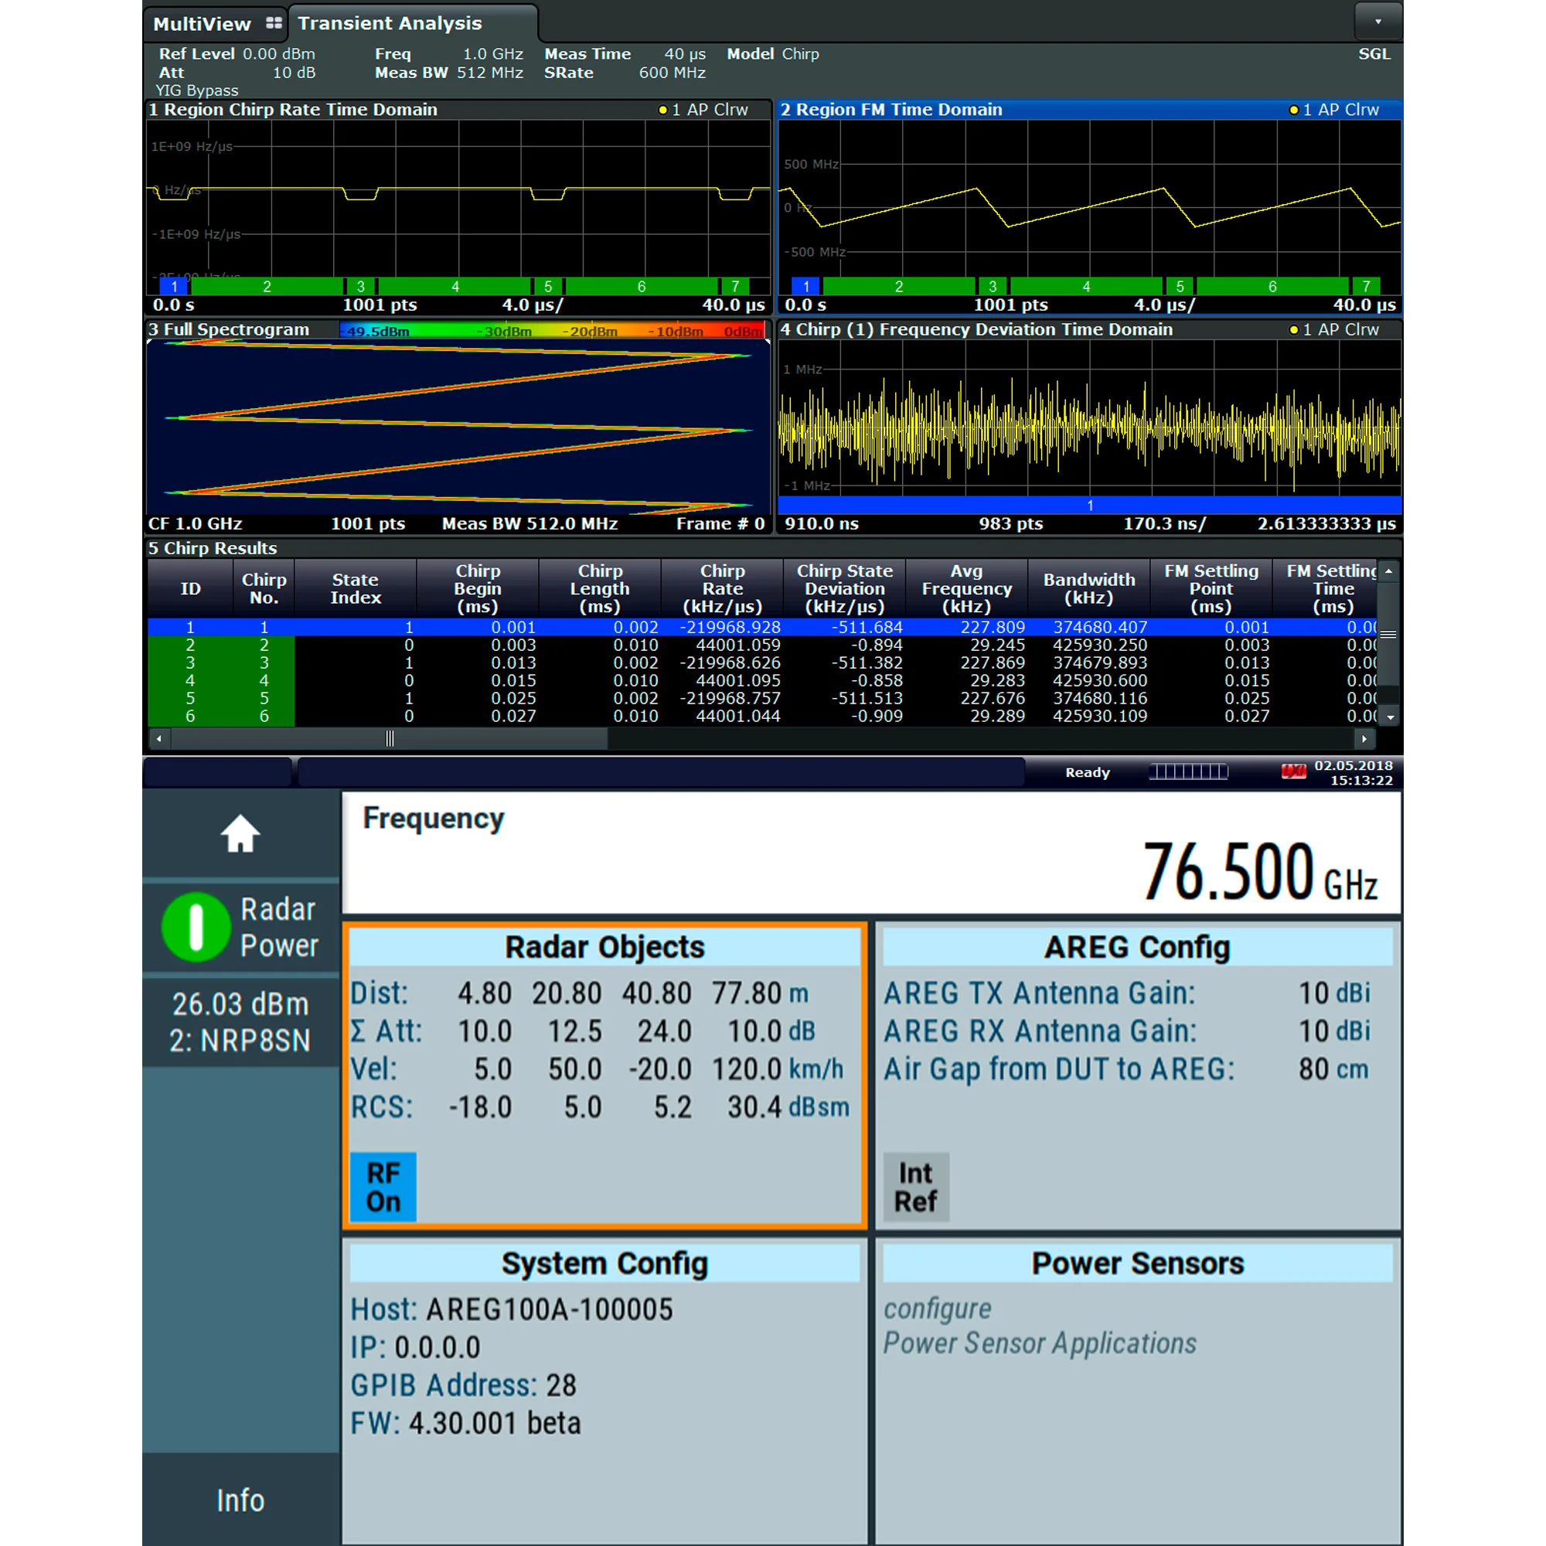Toggle the Int Ref button

[x=916, y=1187]
